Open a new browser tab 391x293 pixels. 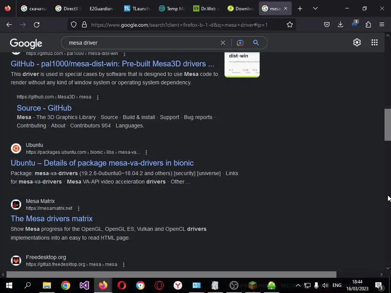pos(300,9)
